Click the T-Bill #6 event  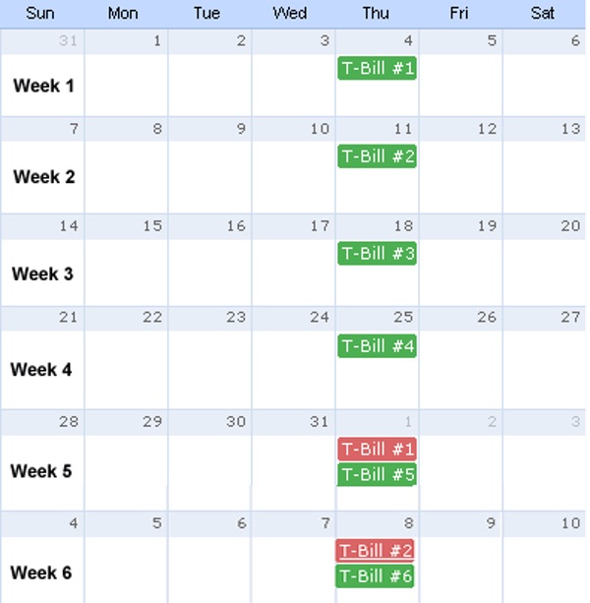pos(375,576)
